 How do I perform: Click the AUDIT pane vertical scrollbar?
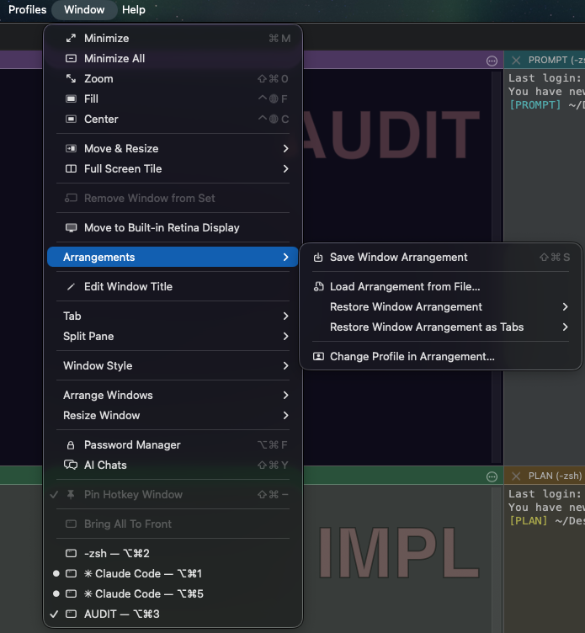[497, 267]
